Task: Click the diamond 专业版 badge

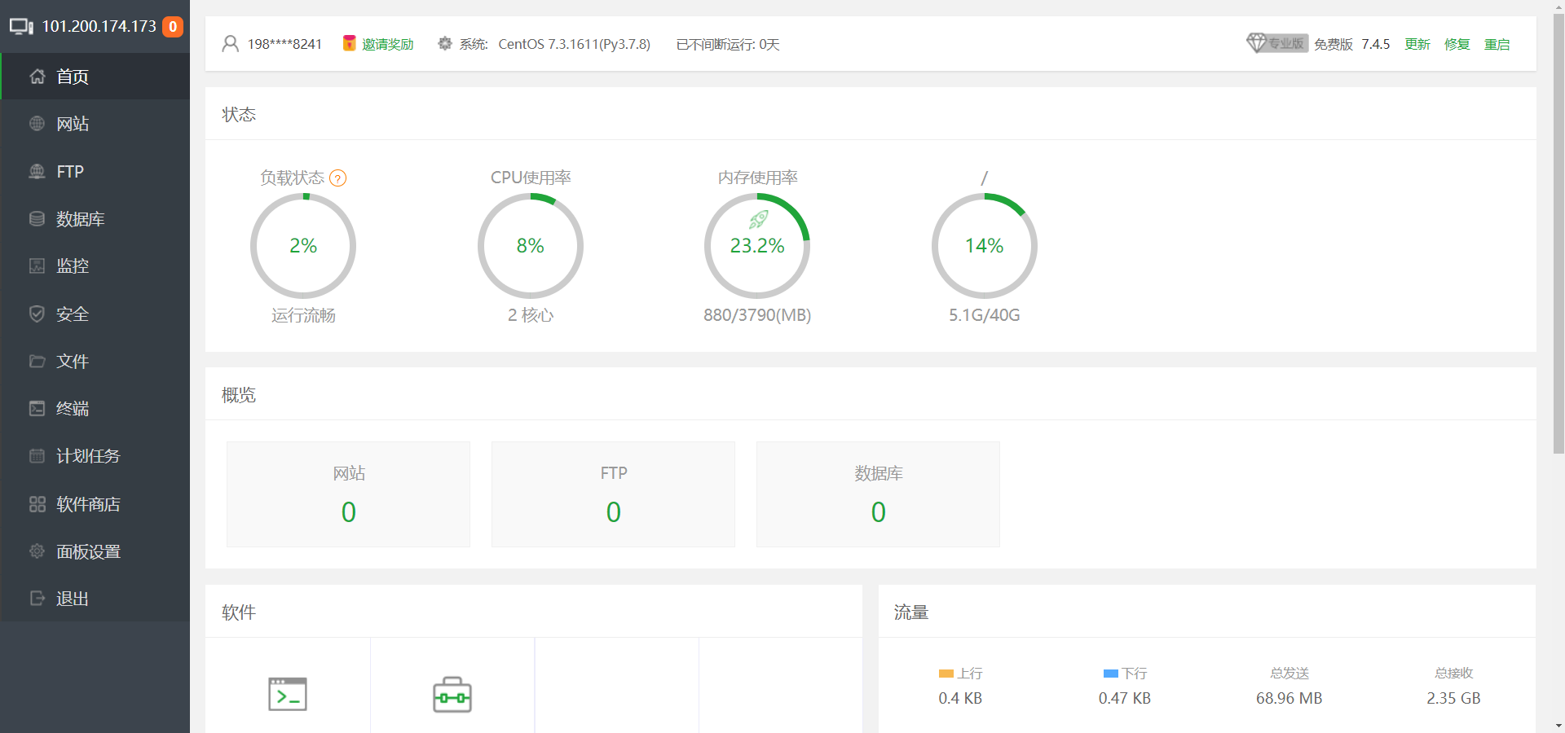Action: point(1276,43)
